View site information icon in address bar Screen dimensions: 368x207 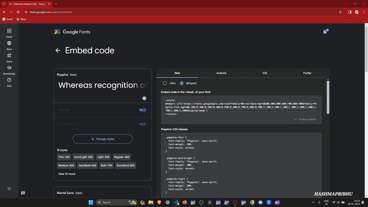[26, 12]
